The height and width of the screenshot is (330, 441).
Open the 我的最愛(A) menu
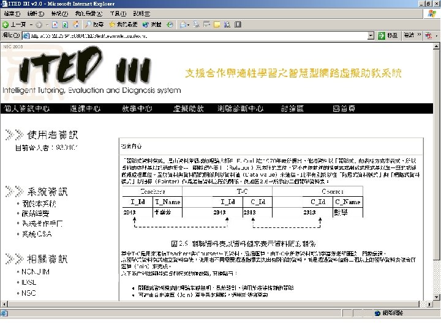click(x=89, y=13)
